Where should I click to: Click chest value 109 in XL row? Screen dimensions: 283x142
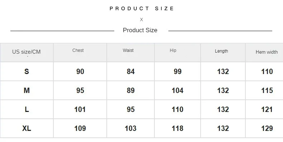(80, 128)
